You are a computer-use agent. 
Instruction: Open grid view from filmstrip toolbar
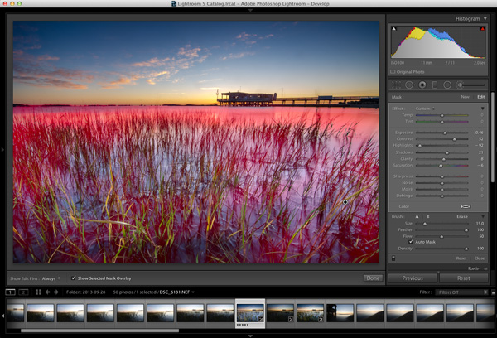38,292
